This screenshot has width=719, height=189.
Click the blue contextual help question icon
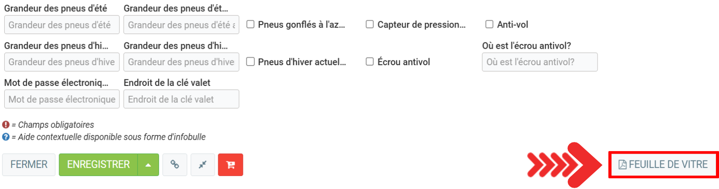coord(6,137)
